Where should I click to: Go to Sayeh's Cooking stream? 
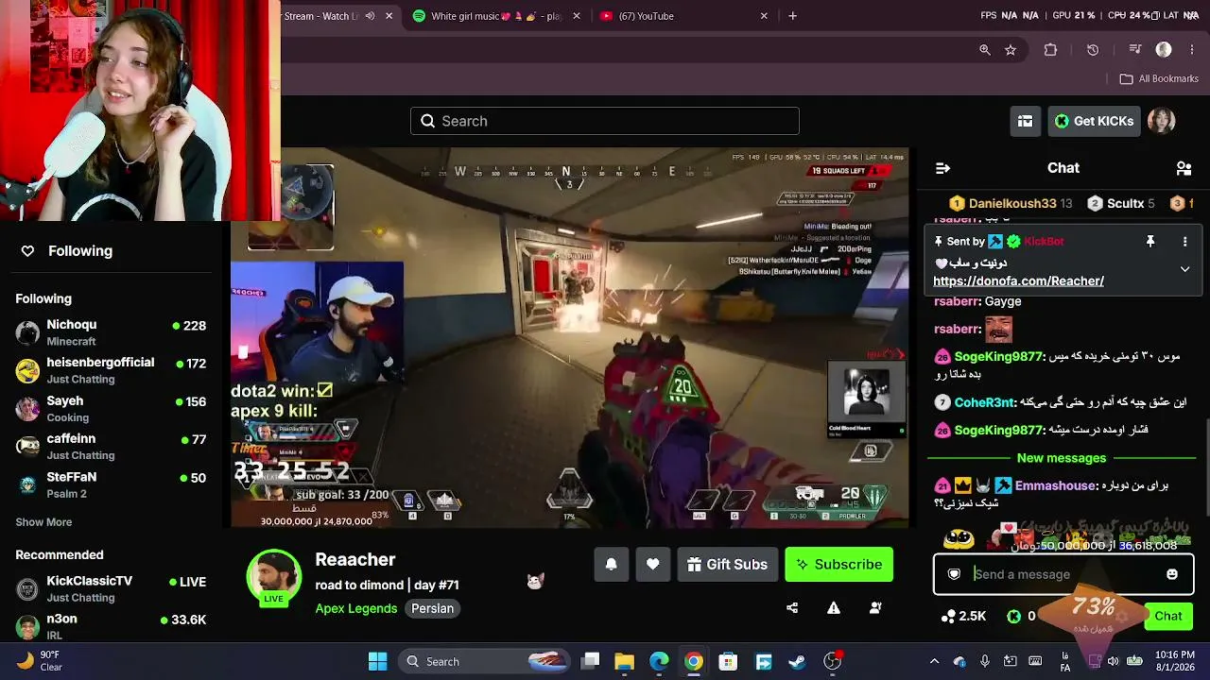click(x=111, y=408)
